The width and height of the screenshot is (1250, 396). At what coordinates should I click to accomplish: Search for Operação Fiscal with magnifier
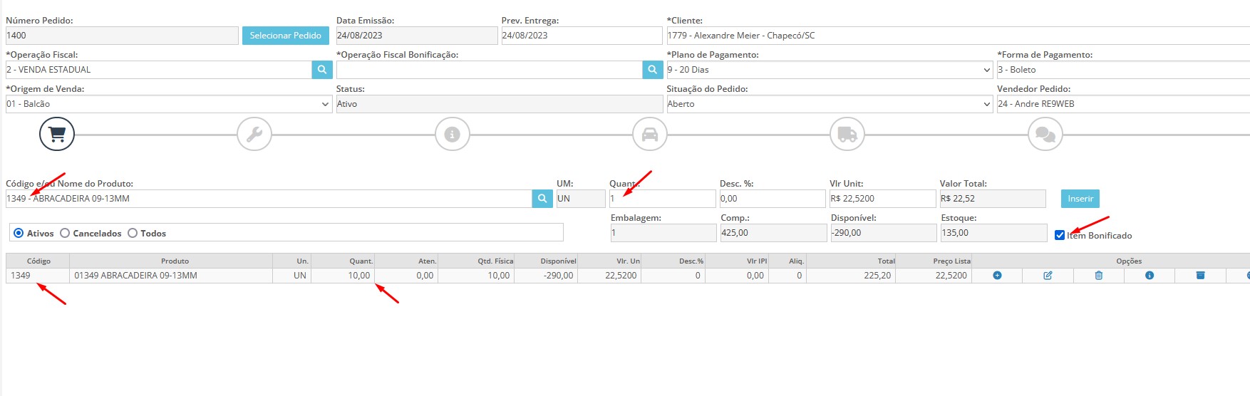pyautogui.click(x=322, y=70)
